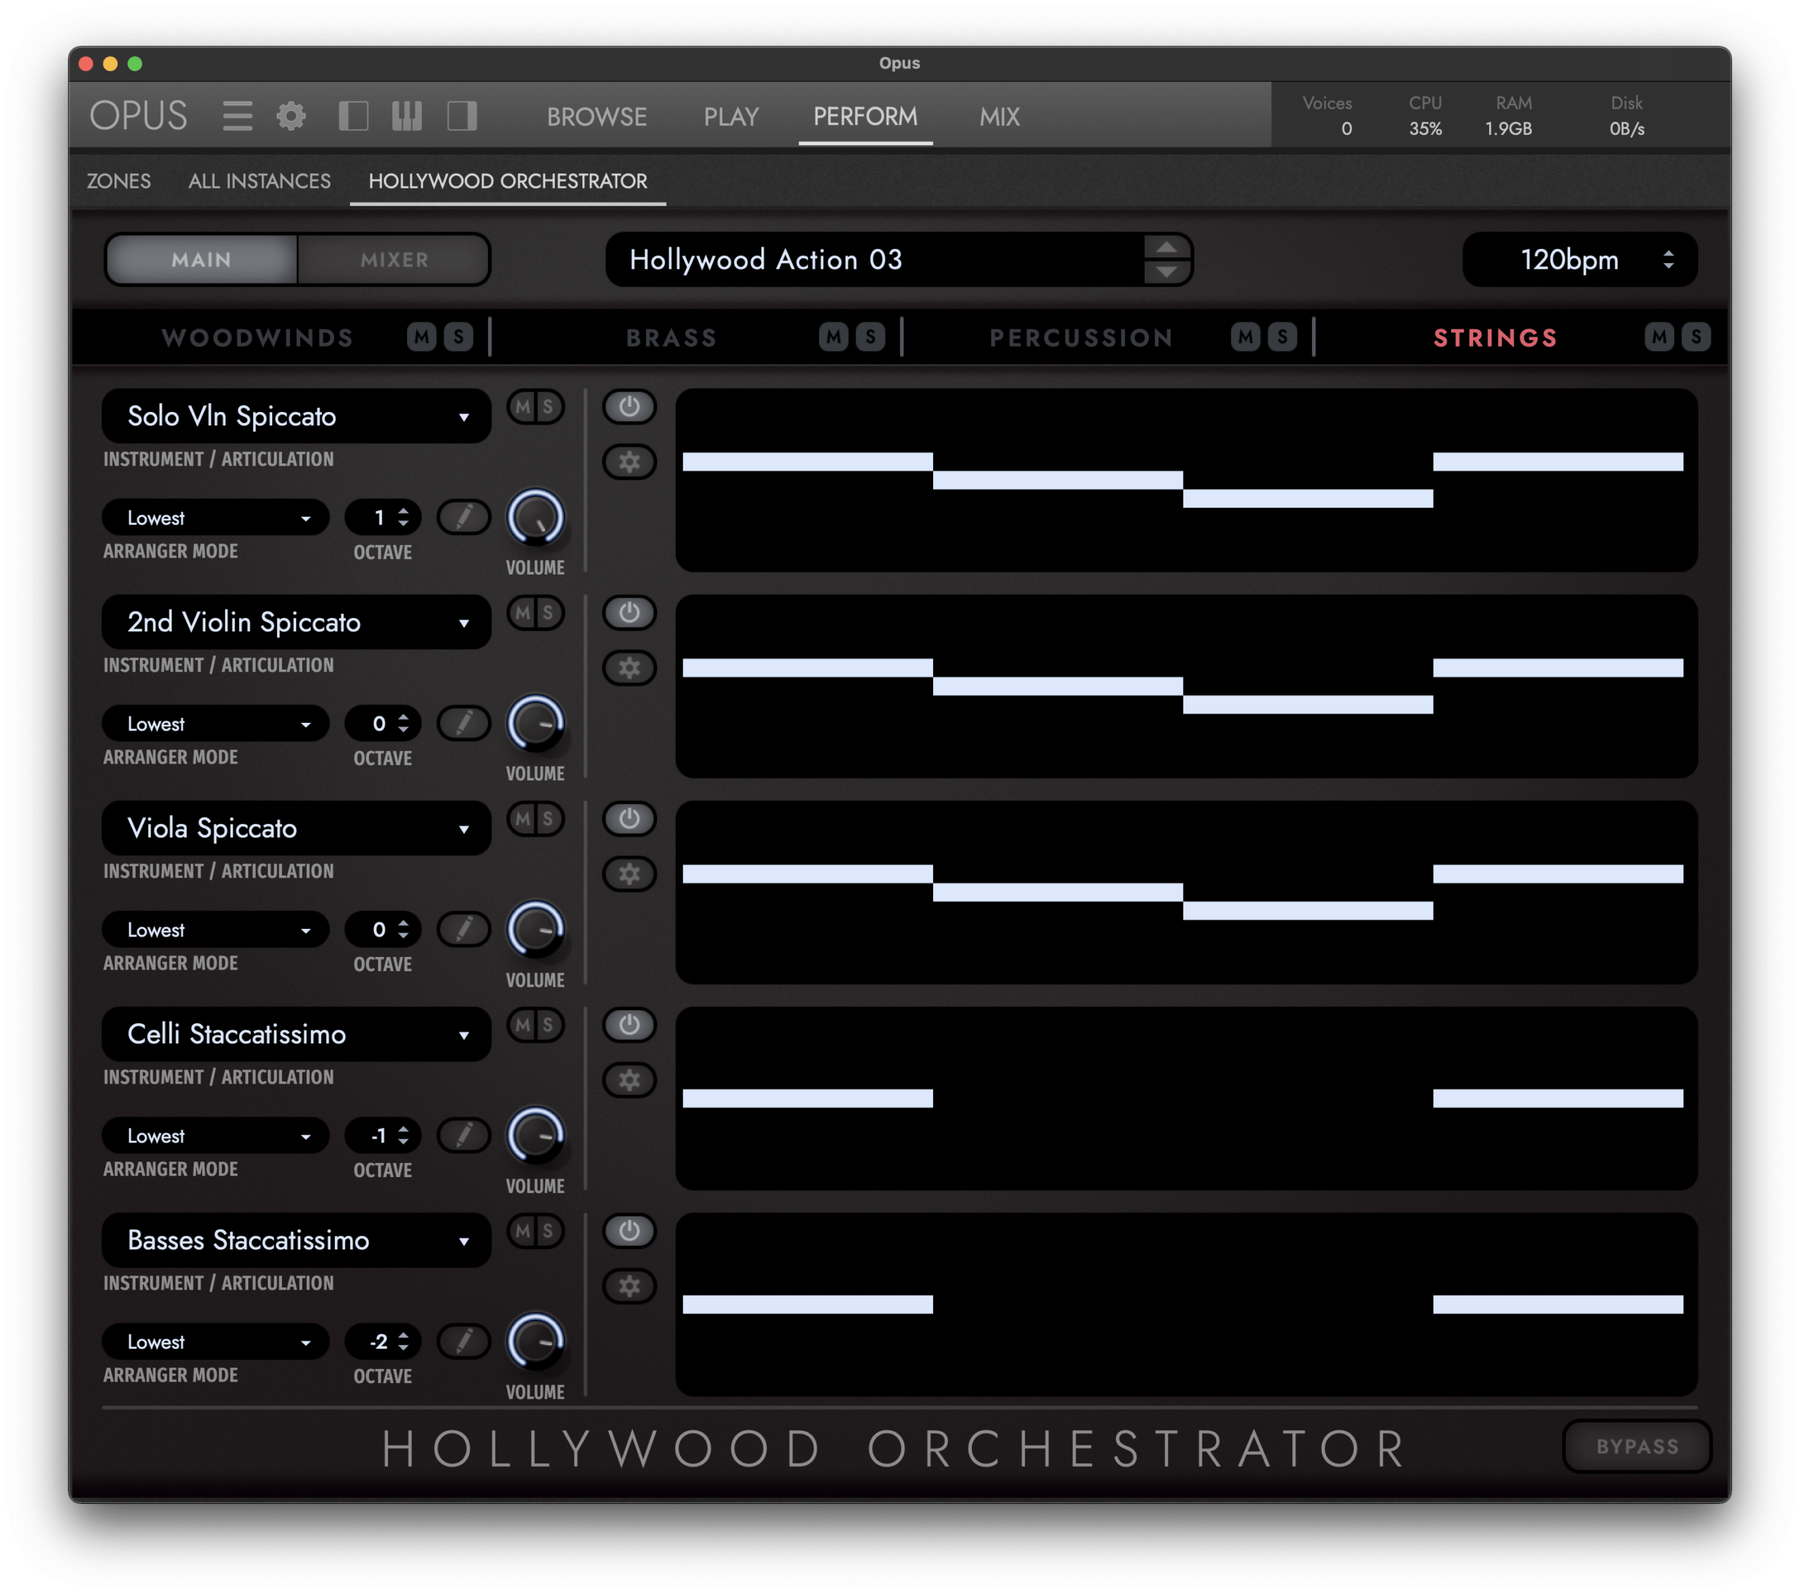1800x1594 pixels.
Task: Mute the Brass section
Action: point(833,336)
